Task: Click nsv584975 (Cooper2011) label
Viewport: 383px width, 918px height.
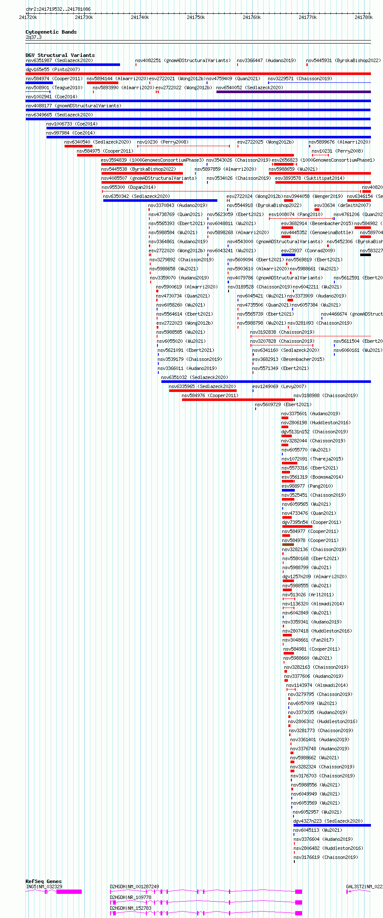Action: pos(105,151)
